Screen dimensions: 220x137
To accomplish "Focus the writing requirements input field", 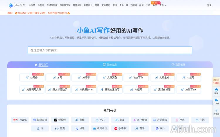I will pyautogui.click(x=110, y=50).
